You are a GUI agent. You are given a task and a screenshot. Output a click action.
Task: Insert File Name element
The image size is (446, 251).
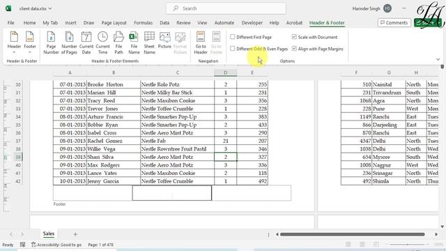coord(134,43)
